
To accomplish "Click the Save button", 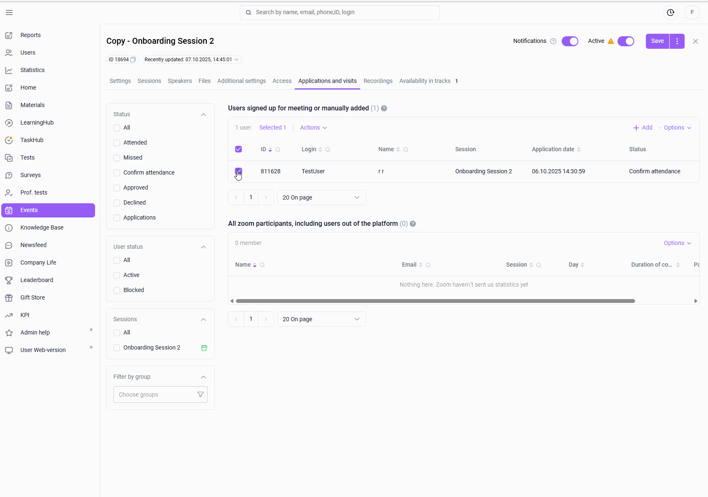I will (657, 41).
